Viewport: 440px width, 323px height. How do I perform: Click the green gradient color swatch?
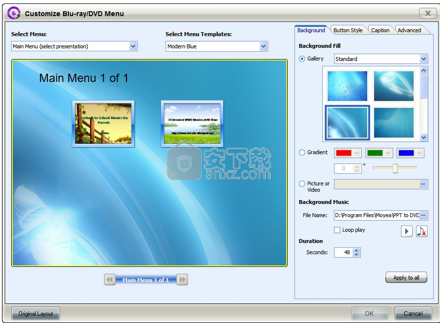coord(375,153)
